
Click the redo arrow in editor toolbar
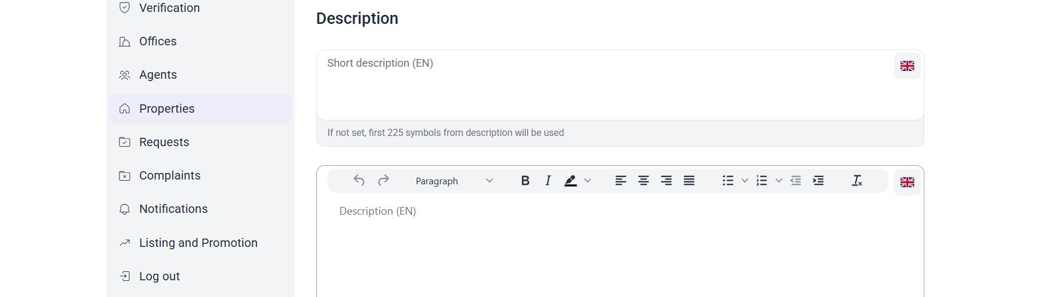(x=383, y=180)
